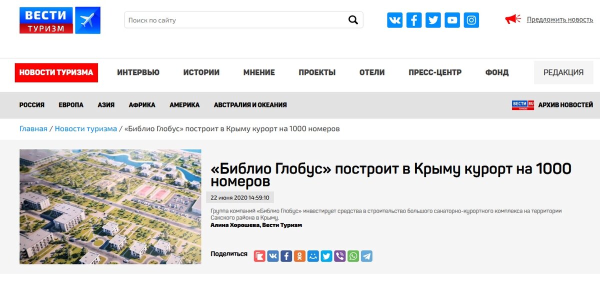Share the article on Facebook

pos(286,256)
